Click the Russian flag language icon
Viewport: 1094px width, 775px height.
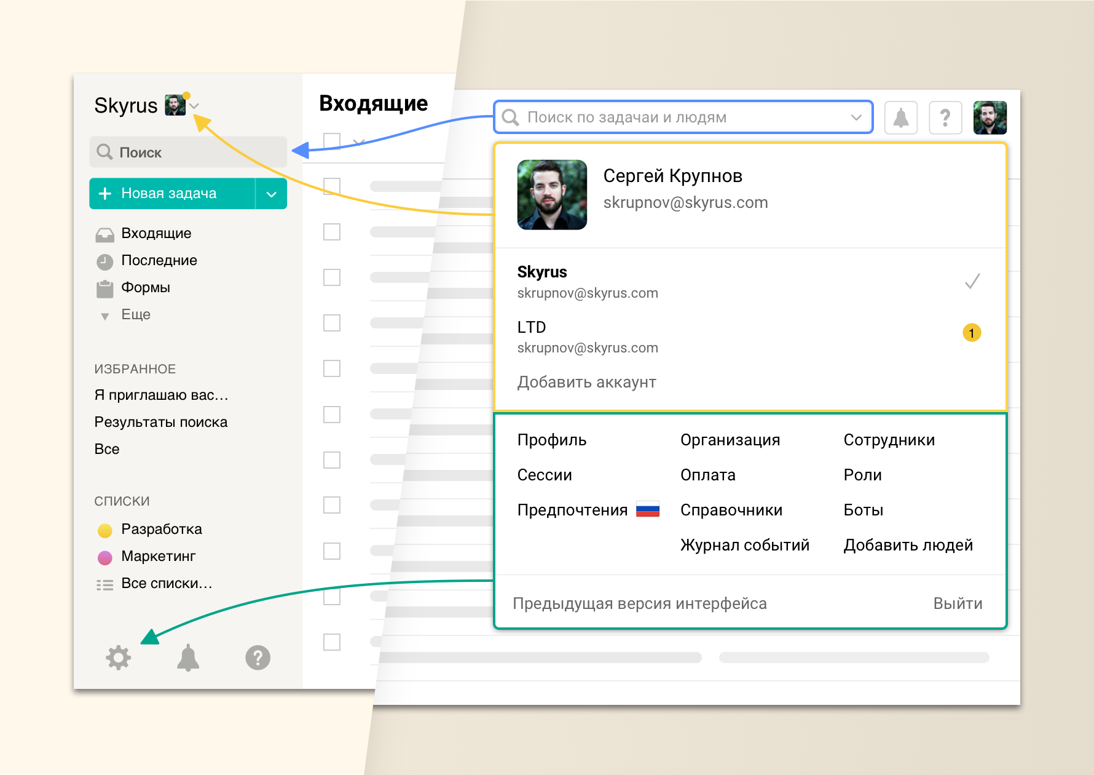pos(648,510)
